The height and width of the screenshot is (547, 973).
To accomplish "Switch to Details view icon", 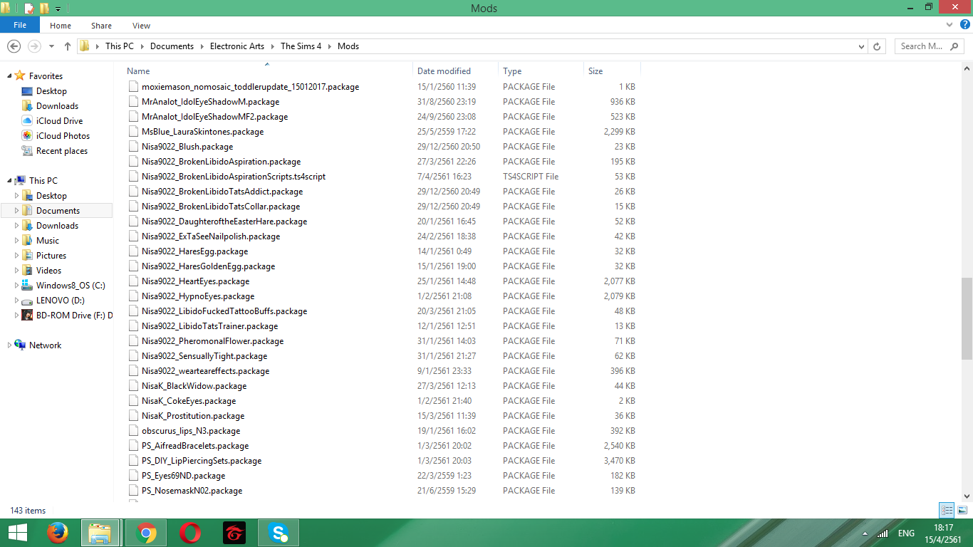I will coord(947,510).
